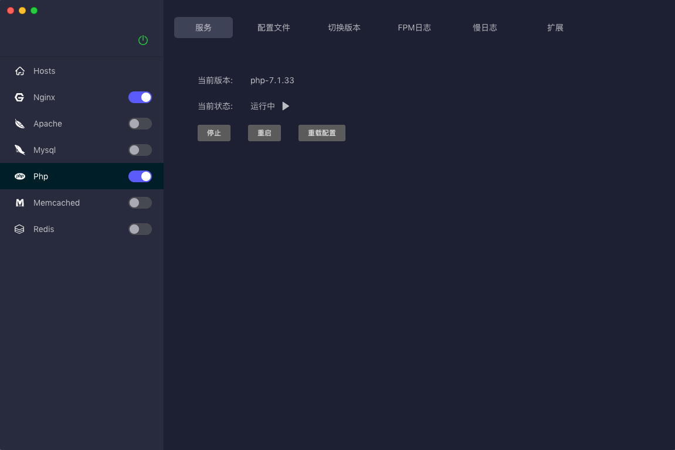
Task: Click the running-status play triangle icon
Action: pyautogui.click(x=286, y=106)
